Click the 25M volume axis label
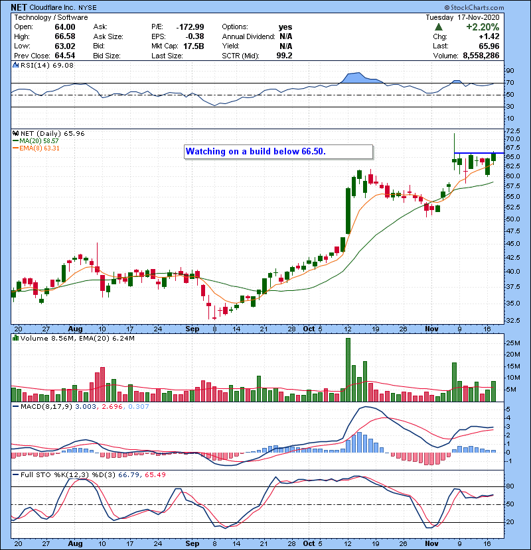Viewport: 531px width, 550px height. [x=512, y=343]
